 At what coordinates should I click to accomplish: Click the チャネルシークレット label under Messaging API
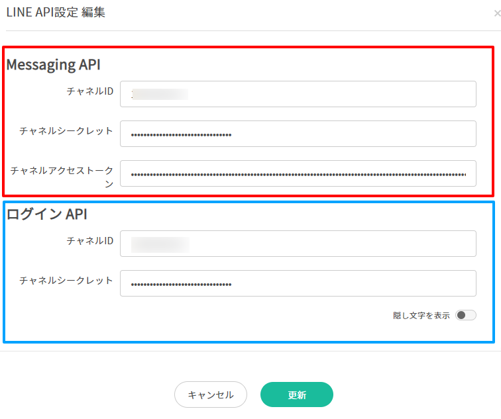(66, 131)
